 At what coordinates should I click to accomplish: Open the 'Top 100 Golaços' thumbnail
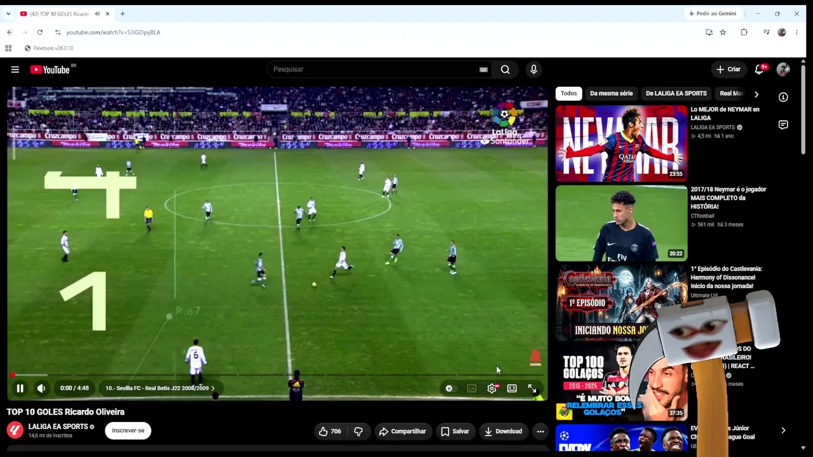point(621,383)
